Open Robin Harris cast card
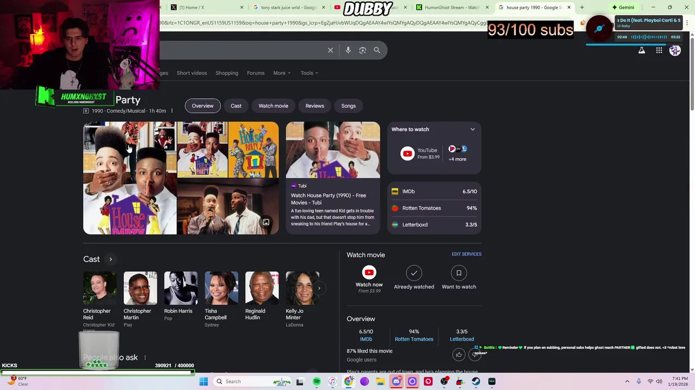 tap(181, 297)
